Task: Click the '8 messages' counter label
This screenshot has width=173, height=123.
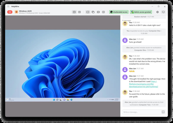Action: [126, 20]
